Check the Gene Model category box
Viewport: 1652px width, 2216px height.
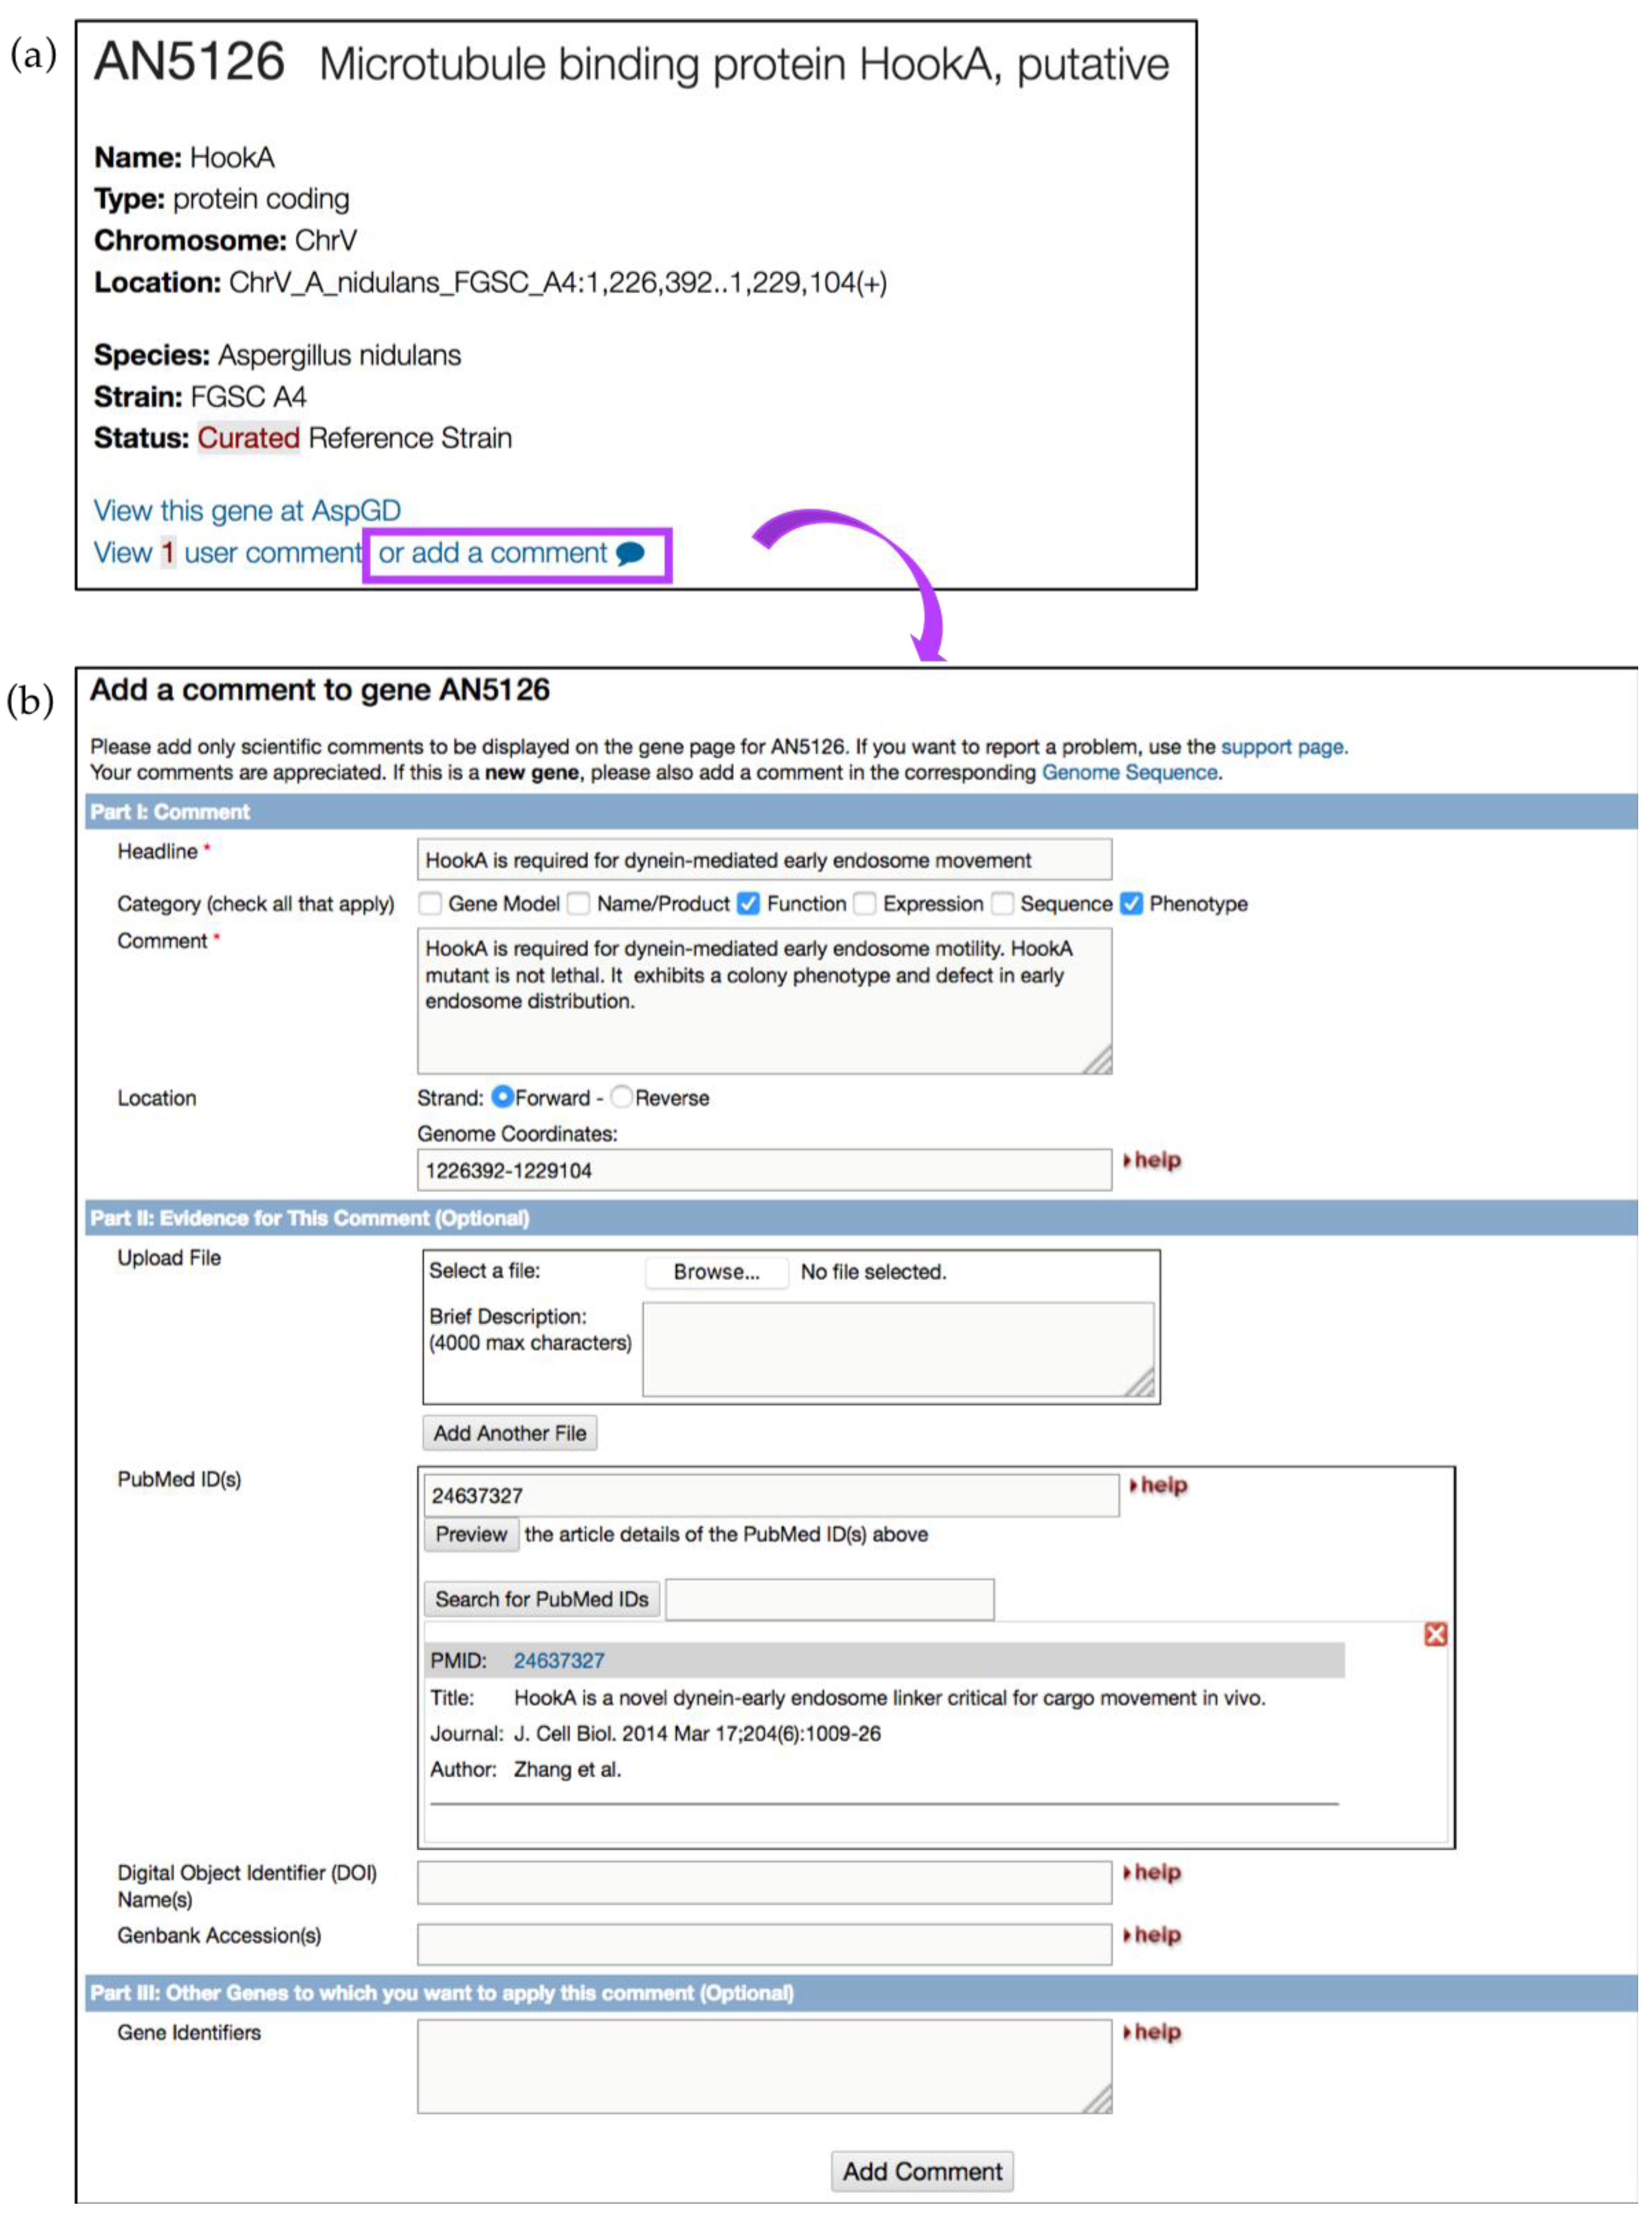tap(430, 903)
